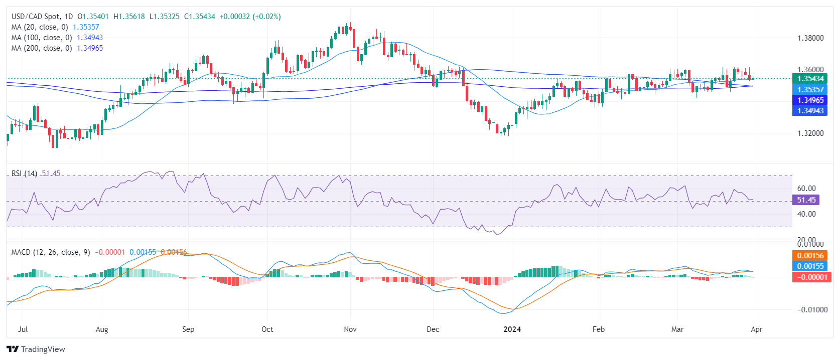Click the Apr label on time axis
840x360 pixels.
point(756,329)
